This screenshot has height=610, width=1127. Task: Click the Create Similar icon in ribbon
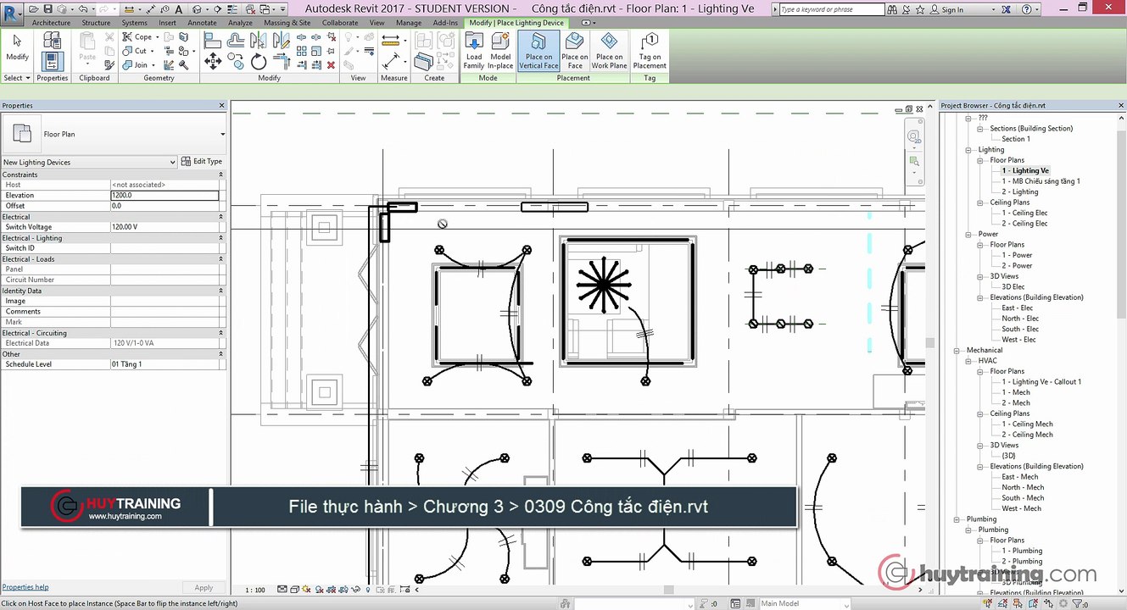pos(422,63)
